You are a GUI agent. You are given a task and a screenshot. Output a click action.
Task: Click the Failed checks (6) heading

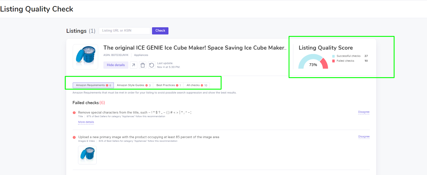[x=89, y=103]
